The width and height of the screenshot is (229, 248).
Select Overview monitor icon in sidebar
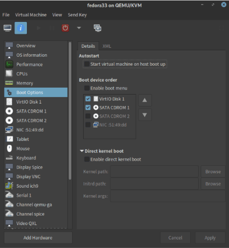[x=9, y=46]
